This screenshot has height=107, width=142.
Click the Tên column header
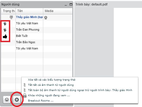29,11
